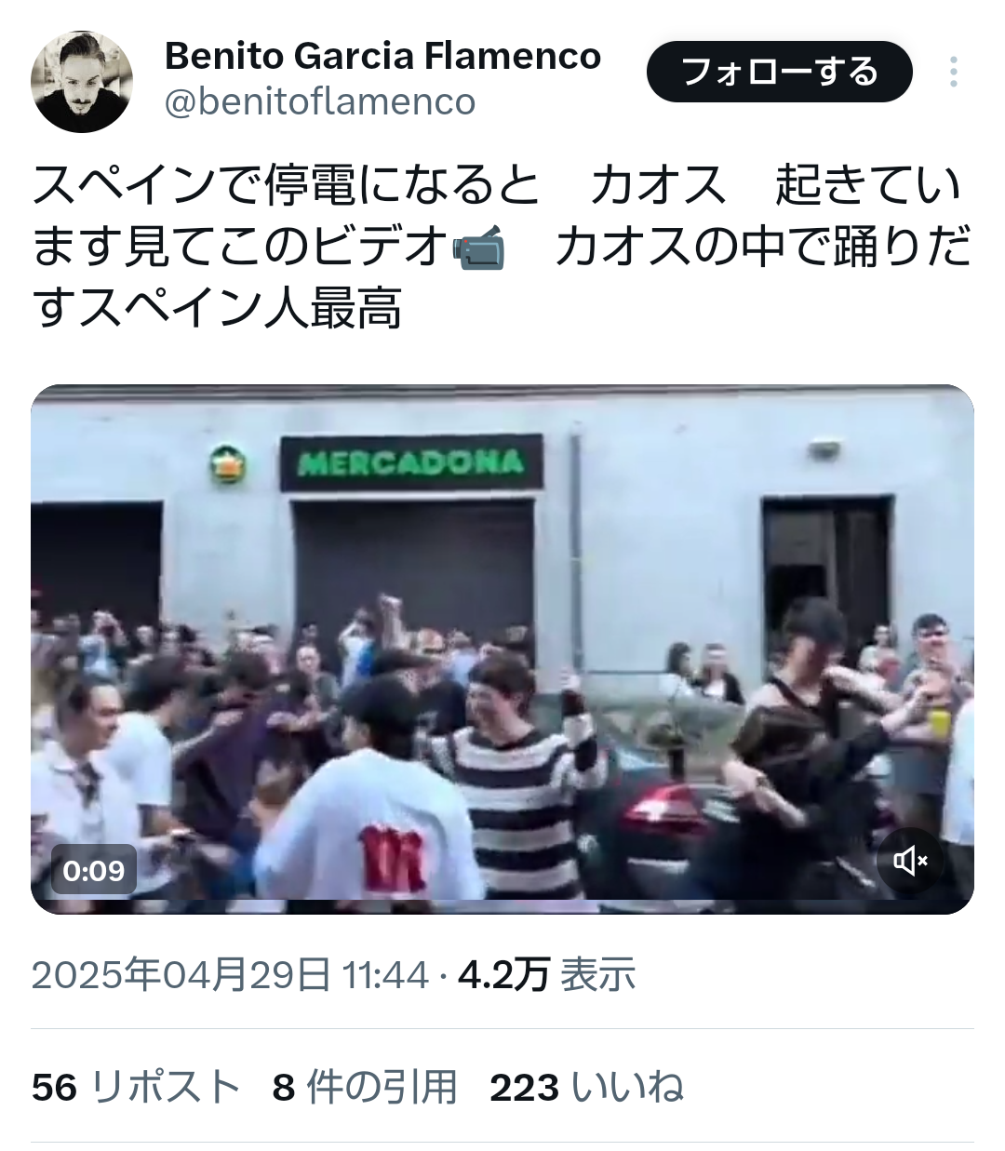Open Benito Garcia Flamenco's profile picture
Screen dimensions: 1005x1151
tap(82, 82)
